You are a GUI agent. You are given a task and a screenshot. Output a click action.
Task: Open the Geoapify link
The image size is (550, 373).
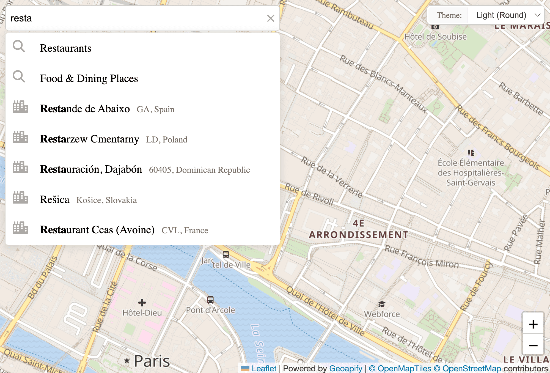[346, 368]
